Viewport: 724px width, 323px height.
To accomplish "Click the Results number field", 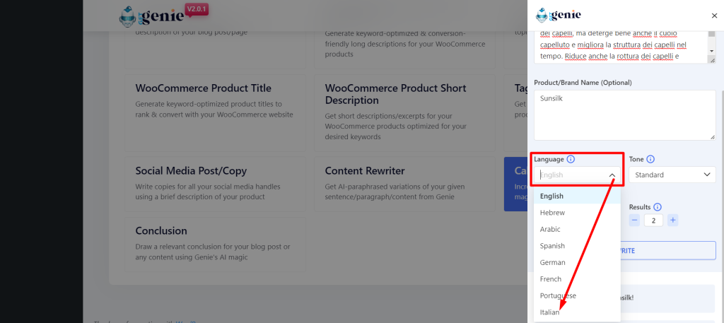I will 653,220.
